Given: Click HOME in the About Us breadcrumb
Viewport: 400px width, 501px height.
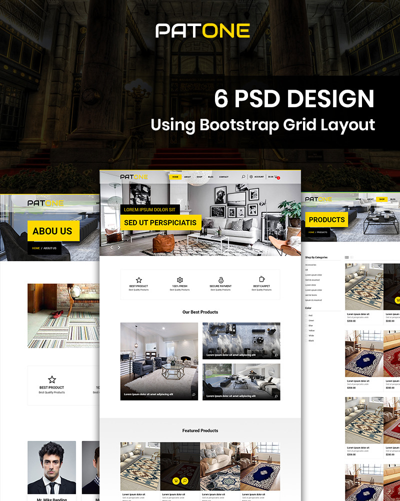Looking at the screenshot, I should [x=35, y=247].
